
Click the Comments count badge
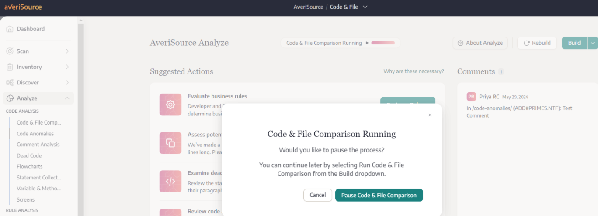(501, 72)
